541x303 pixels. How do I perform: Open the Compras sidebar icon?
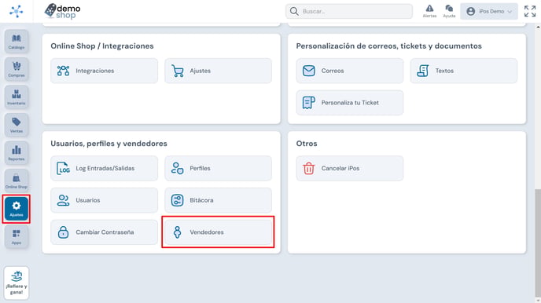17,69
